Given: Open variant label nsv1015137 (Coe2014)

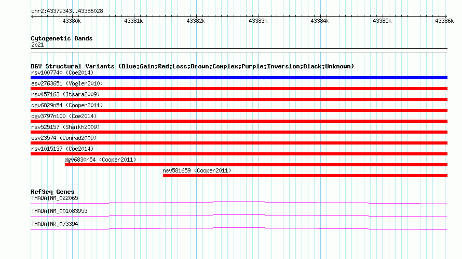Looking at the screenshot, I should pyautogui.click(x=62, y=149).
